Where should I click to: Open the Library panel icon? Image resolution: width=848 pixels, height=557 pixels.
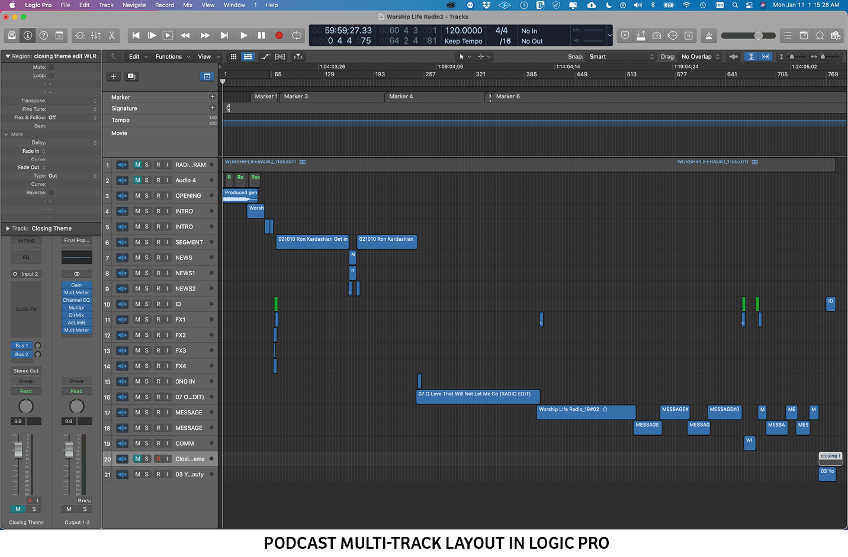tap(12, 36)
